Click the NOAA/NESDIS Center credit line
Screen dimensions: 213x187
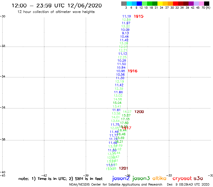(x=116, y=185)
